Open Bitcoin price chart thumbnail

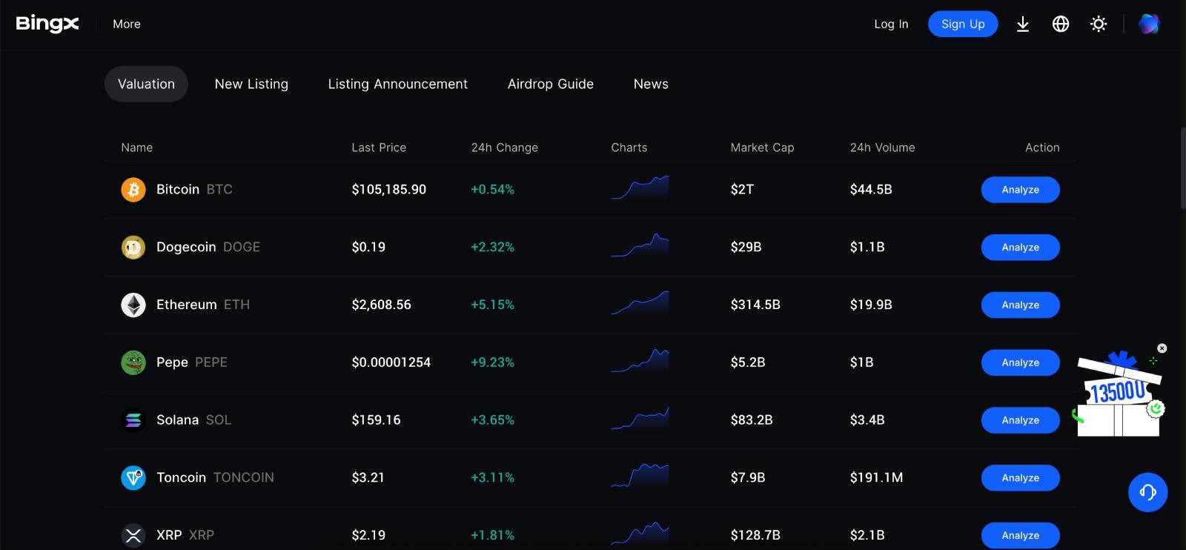click(x=640, y=188)
